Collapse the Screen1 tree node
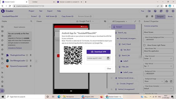176x99 pixels. point(110,27)
